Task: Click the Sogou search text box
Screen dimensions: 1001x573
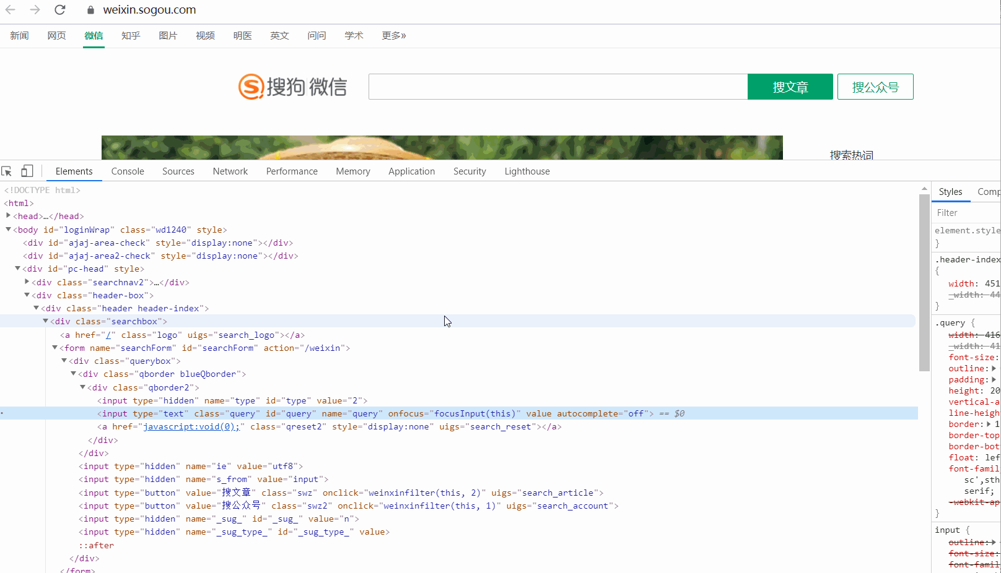Action: tap(558, 87)
